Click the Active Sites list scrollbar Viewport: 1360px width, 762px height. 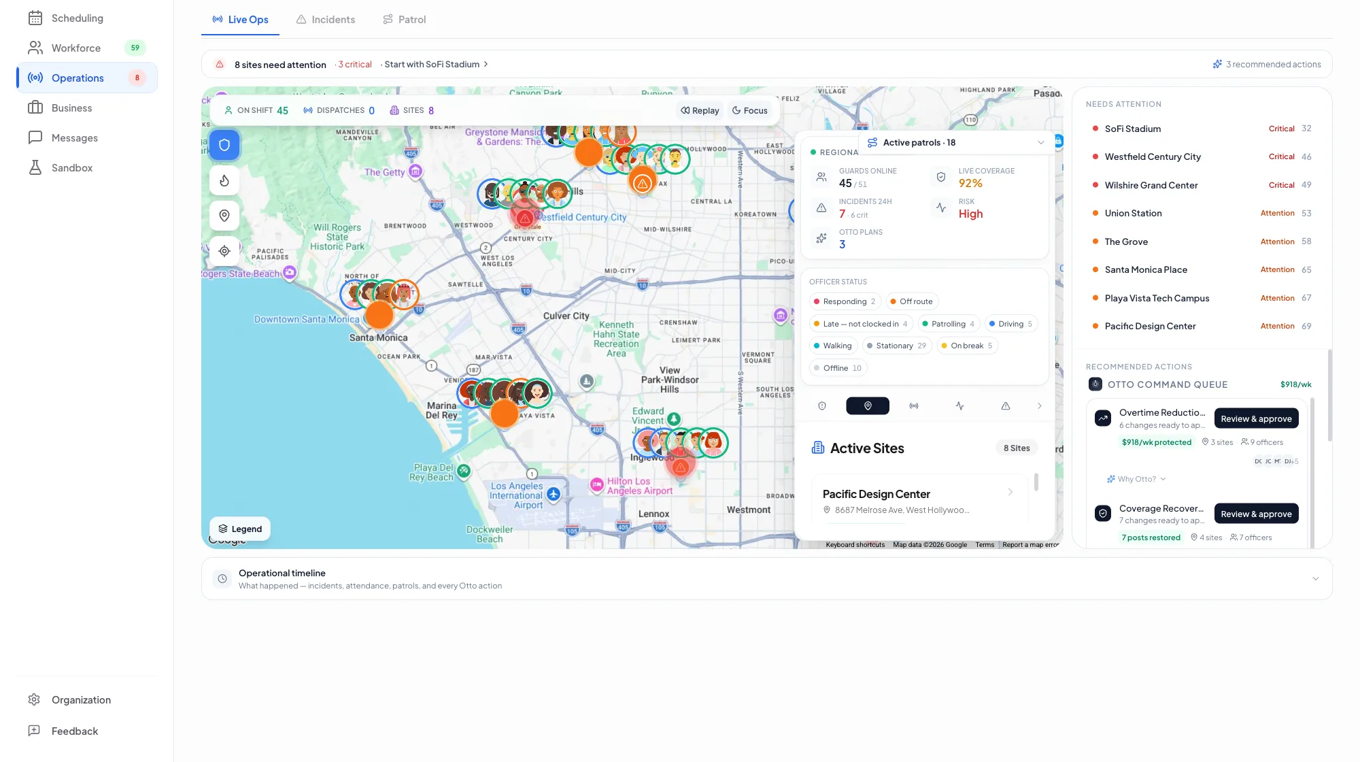click(1036, 482)
